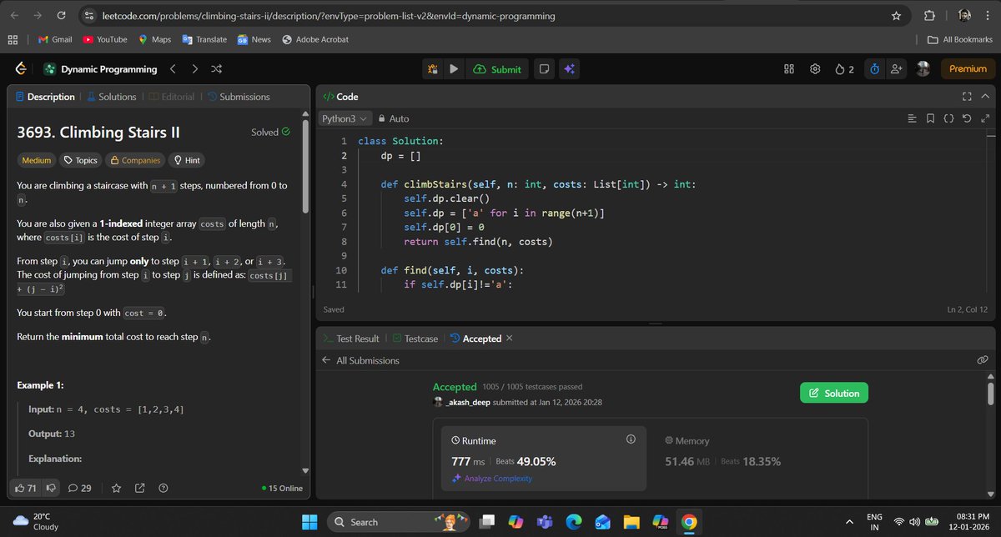Screen dimensions: 1001x537
Task: Open the 29 comments
Action: coord(79,488)
